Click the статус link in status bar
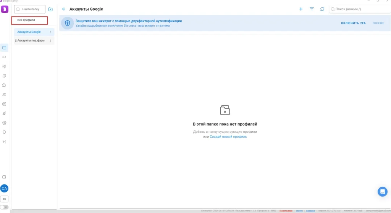The image size is (391, 213). click(299, 211)
